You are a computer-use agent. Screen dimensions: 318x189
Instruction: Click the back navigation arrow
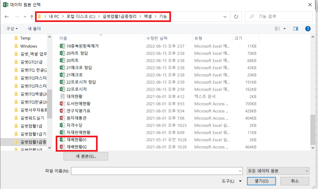pos(7,17)
